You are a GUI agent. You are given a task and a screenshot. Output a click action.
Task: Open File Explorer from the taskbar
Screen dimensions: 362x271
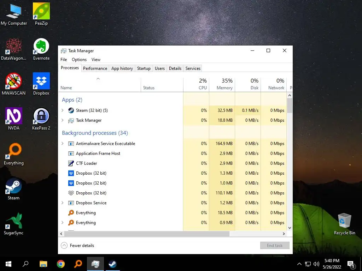point(43,264)
